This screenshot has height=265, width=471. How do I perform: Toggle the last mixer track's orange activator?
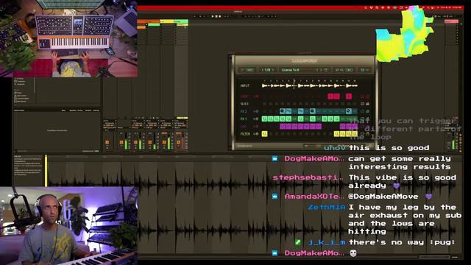point(179,142)
